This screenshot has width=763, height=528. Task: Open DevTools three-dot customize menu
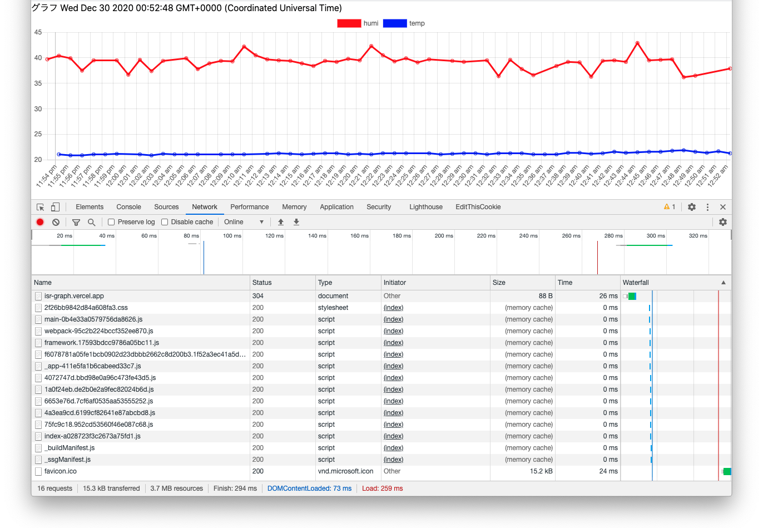[x=707, y=207]
